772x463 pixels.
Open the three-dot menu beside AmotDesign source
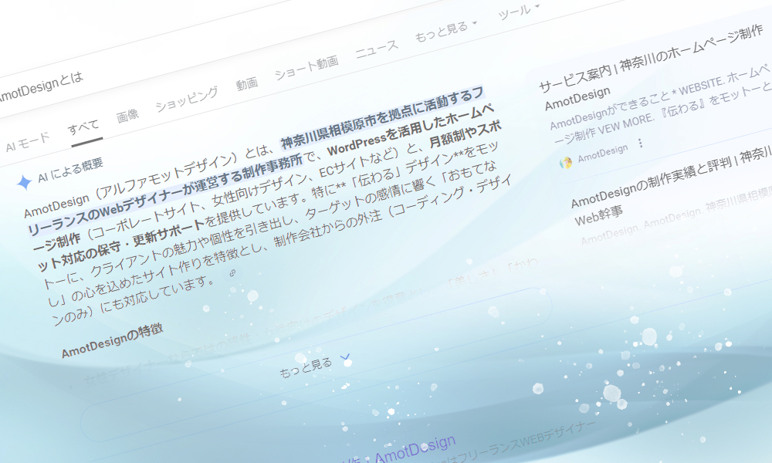pyautogui.click(x=640, y=144)
